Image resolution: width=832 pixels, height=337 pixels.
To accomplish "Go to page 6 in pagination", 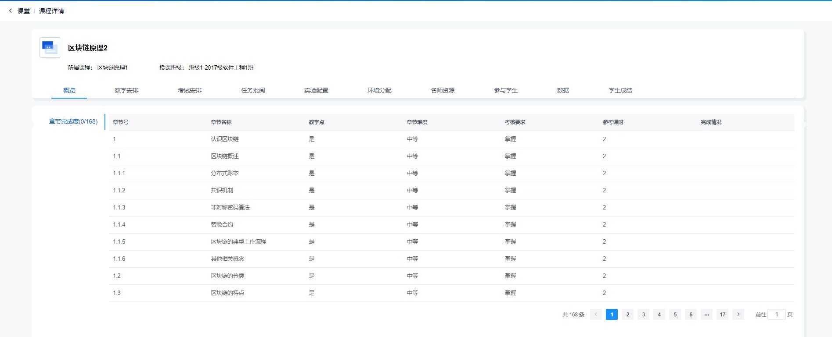I will click(691, 314).
